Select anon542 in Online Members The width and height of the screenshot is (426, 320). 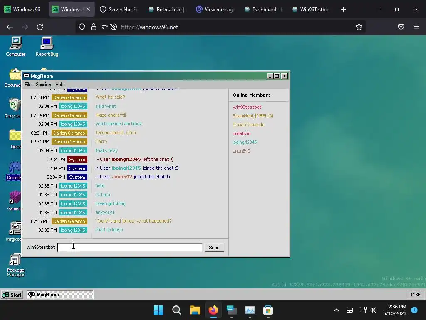click(x=241, y=151)
